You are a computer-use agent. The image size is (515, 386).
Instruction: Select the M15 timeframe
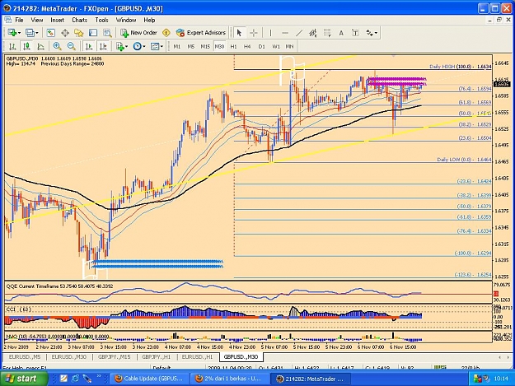click(205, 47)
